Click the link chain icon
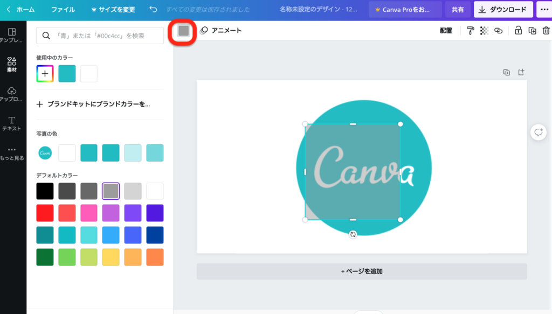This screenshot has width=552, height=314. click(498, 31)
